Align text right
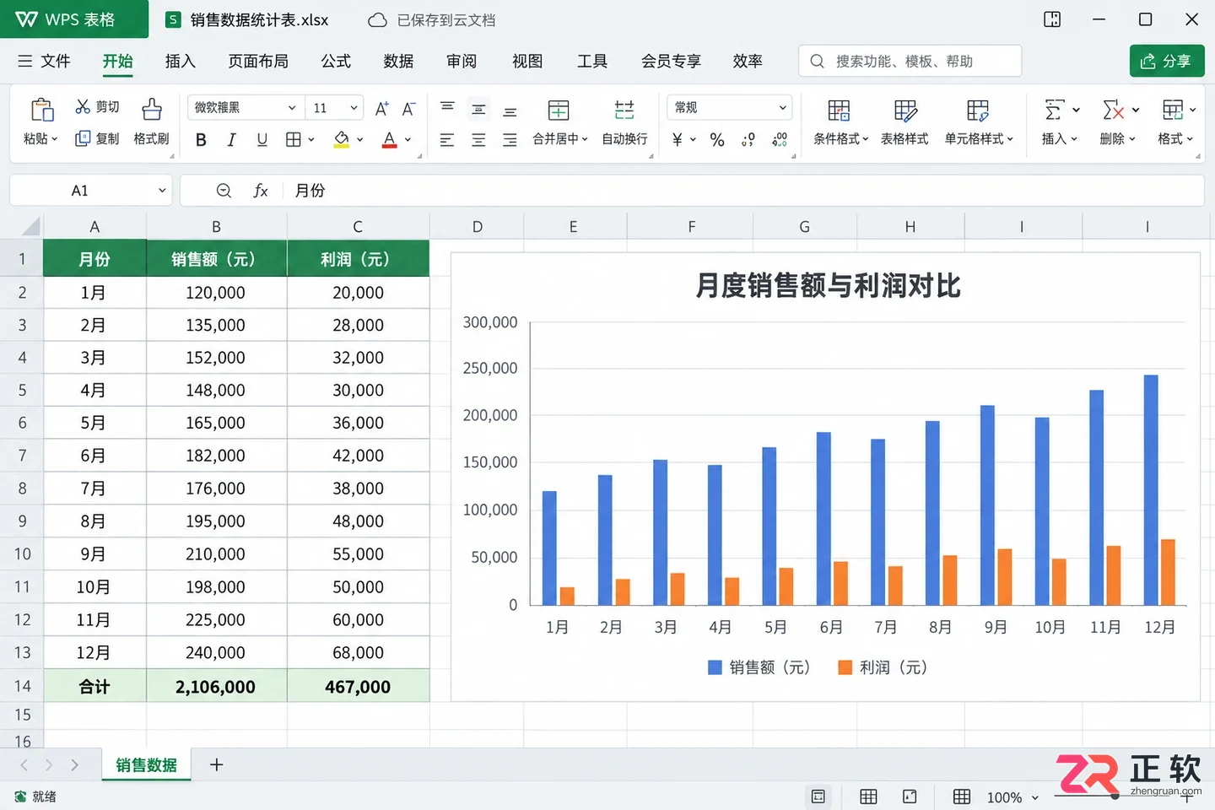This screenshot has width=1215, height=810. 510,140
